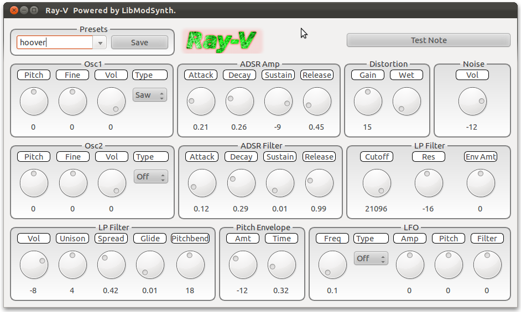521x312 pixels.
Task: Click the Unison knob
Action: 72,265
